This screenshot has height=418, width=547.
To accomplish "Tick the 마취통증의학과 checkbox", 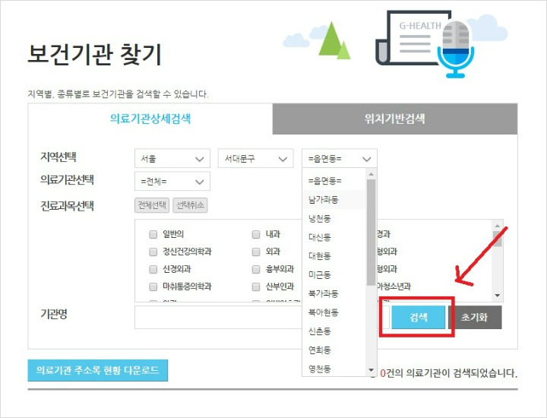I will (153, 287).
